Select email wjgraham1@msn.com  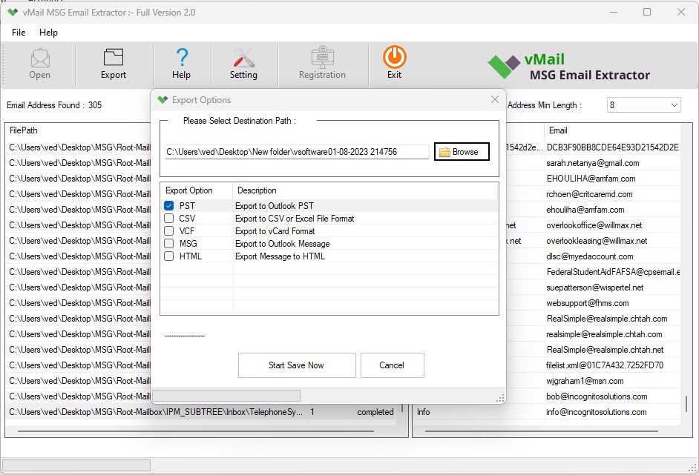click(585, 381)
